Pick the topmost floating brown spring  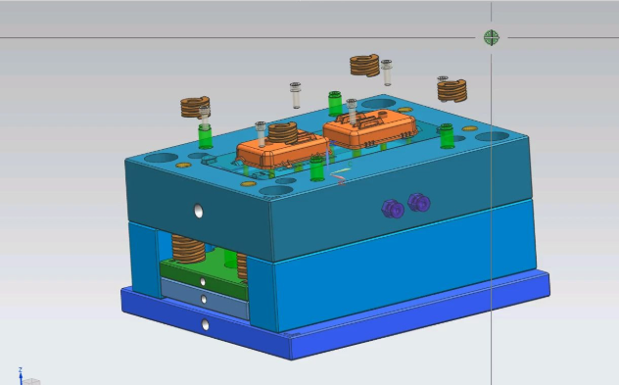(364, 66)
